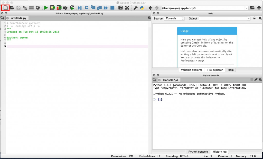Undock the Help pane

click(158, 13)
